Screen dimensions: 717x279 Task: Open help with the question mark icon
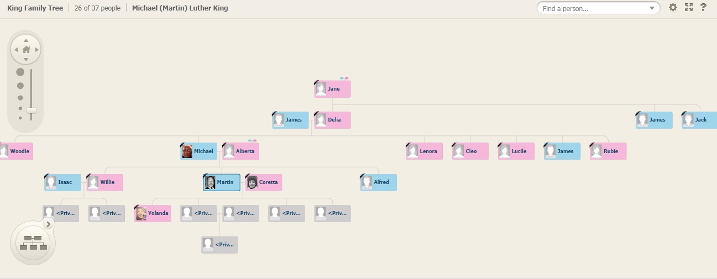point(703,8)
